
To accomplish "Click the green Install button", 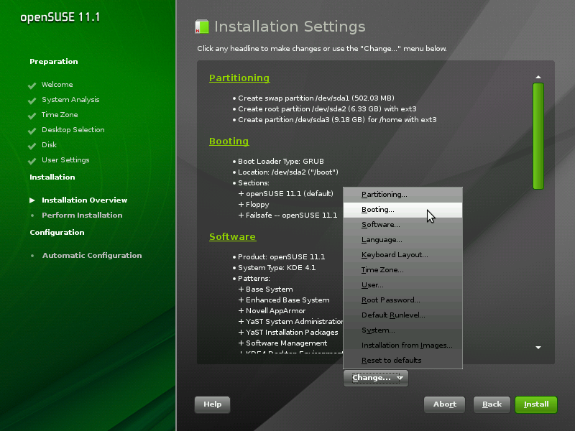I will (x=536, y=404).
